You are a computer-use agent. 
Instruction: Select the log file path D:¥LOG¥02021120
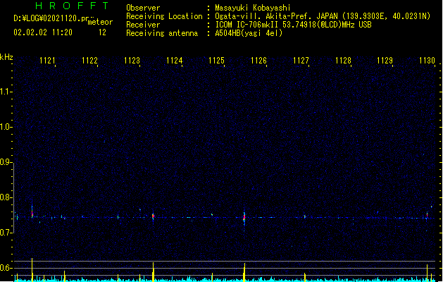click(47, 18)
